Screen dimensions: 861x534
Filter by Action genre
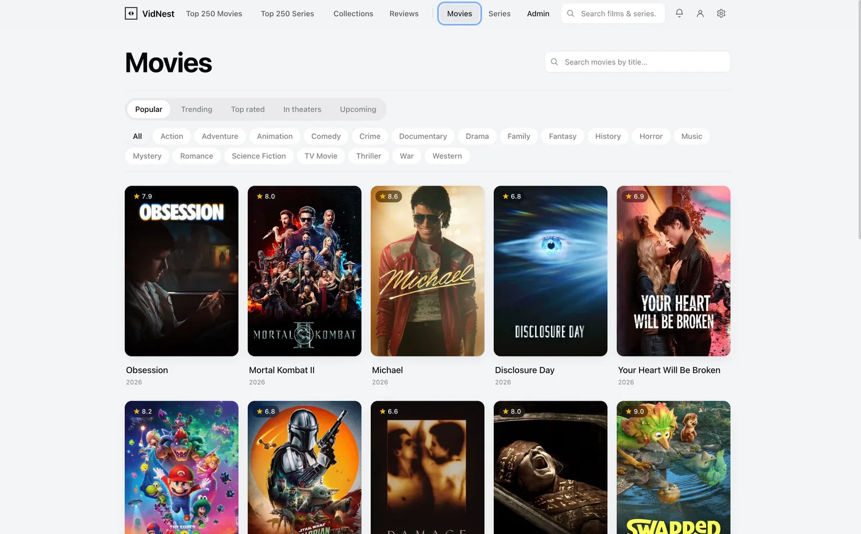[x=172, y=136]
